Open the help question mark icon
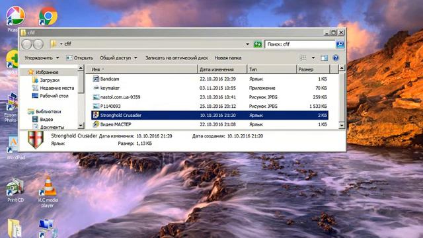The image size is (423, 238). (336, 58)
